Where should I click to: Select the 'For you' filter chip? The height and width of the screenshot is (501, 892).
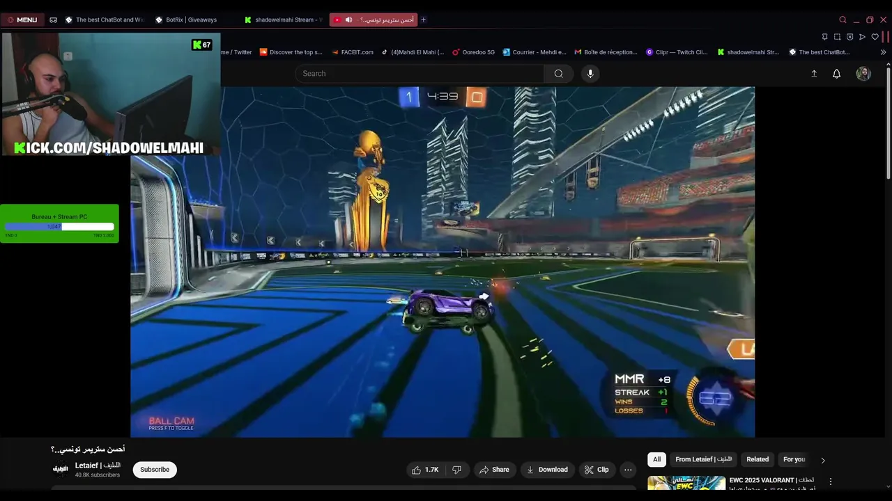click(794, 459)
